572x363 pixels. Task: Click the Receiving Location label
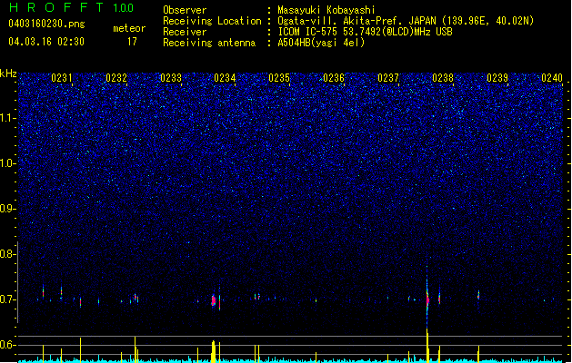pos(212,21)
